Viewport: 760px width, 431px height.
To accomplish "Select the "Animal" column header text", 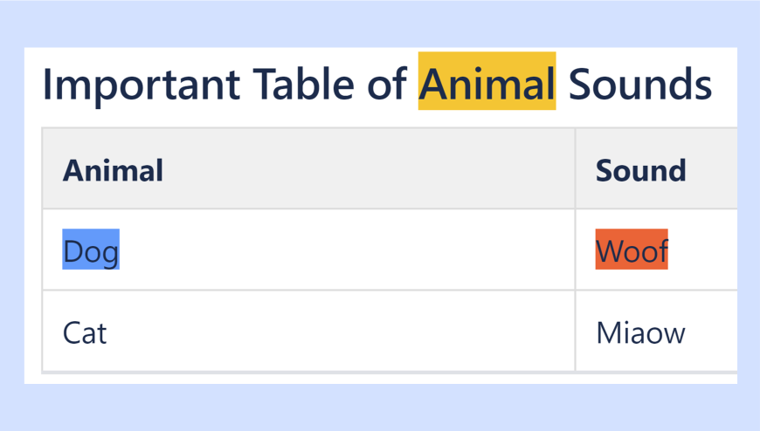I will pos(113,170).
